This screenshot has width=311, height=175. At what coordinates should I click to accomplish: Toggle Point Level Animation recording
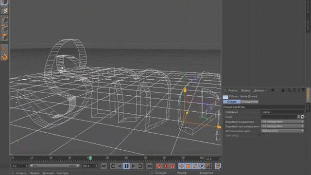(x=208, y=166)
